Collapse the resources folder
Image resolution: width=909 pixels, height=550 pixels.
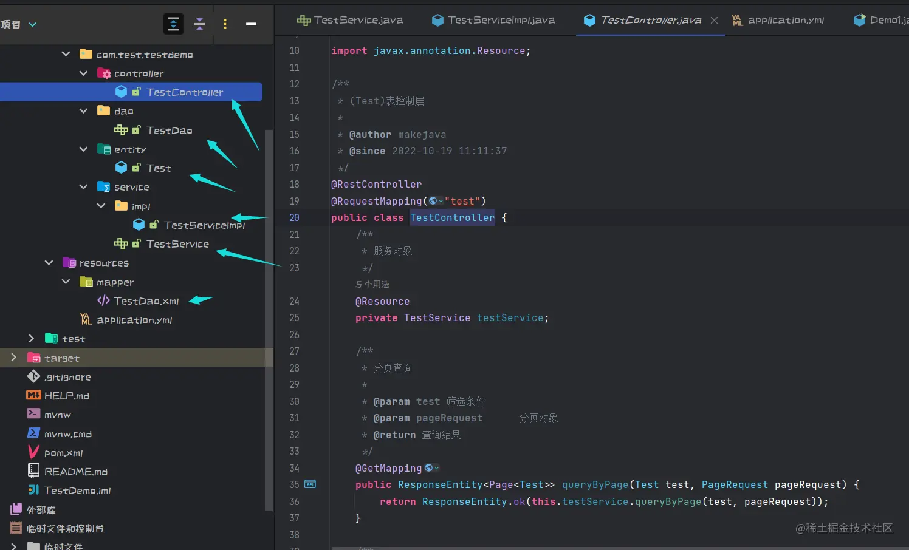[49, 263]
